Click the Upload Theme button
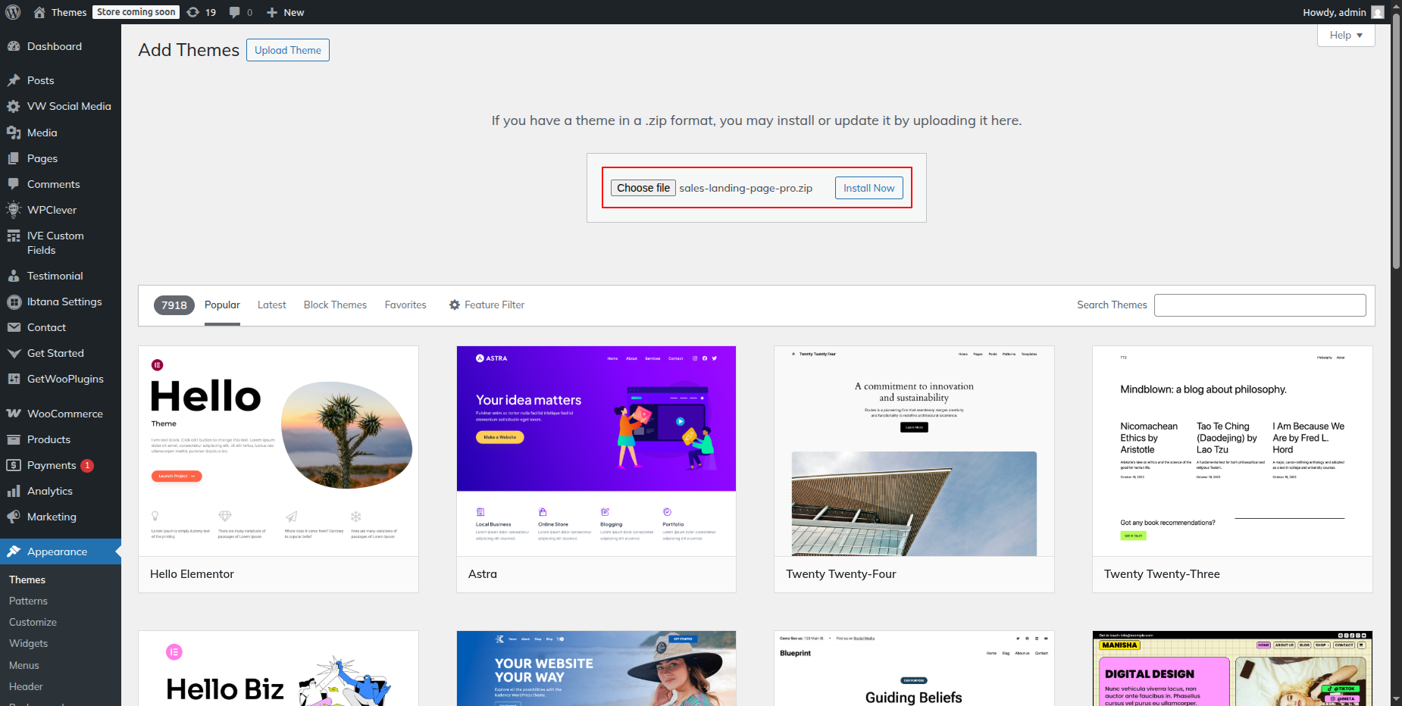Viewport: 1402px width, 706px height. (x=287, y=50)
